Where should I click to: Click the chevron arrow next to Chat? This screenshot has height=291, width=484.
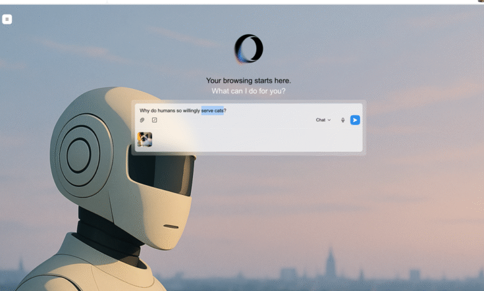point(329,120)
